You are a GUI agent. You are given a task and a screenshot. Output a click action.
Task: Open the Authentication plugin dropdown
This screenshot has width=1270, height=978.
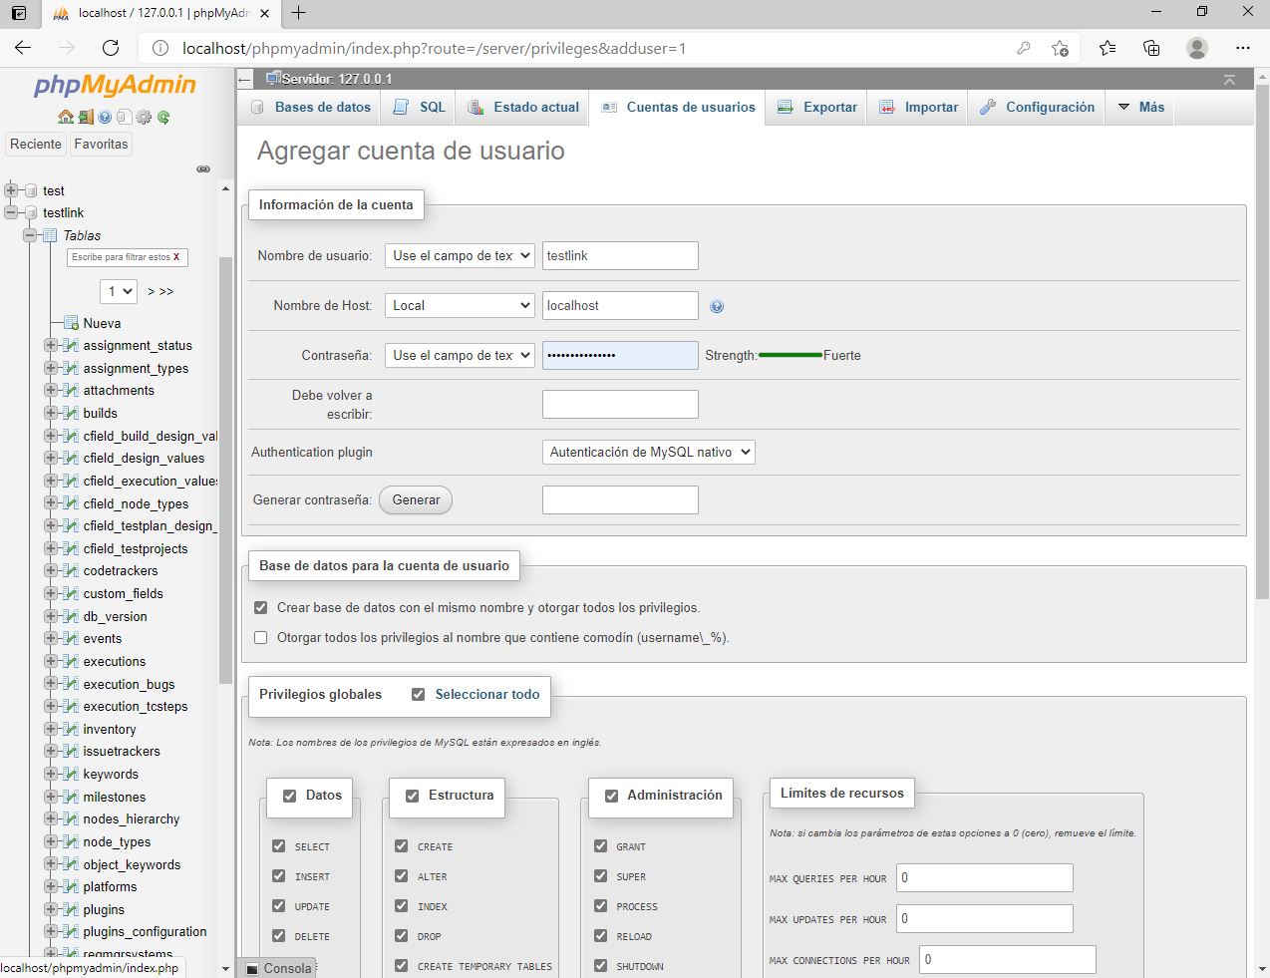[x=648, y=452]
